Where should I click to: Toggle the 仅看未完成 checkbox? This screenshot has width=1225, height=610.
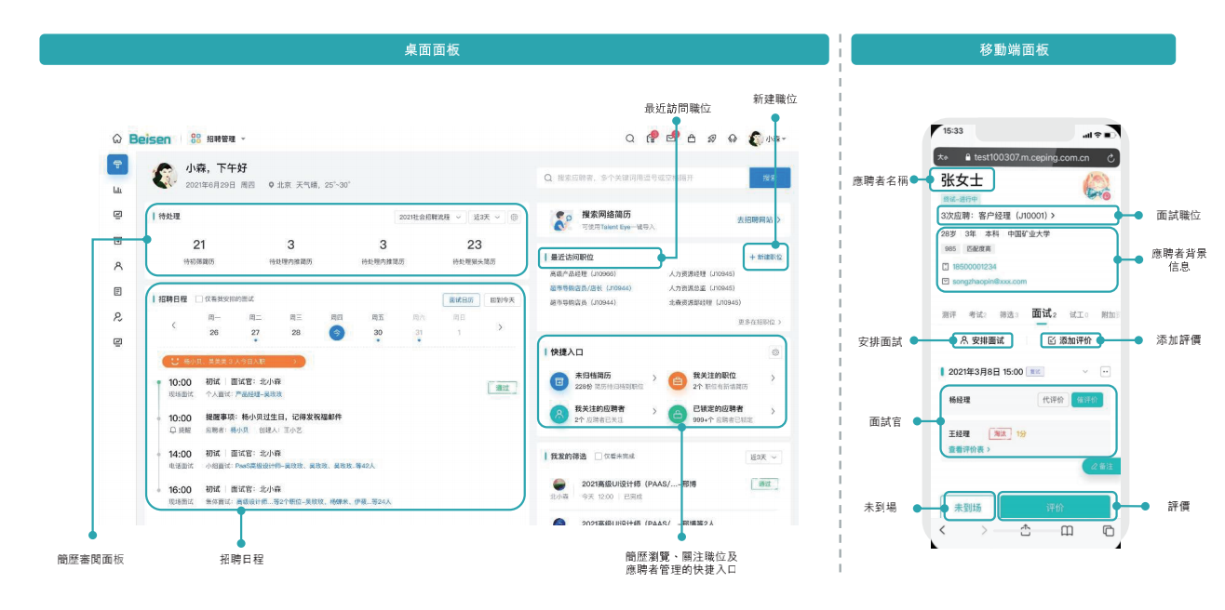coord(598,457)
